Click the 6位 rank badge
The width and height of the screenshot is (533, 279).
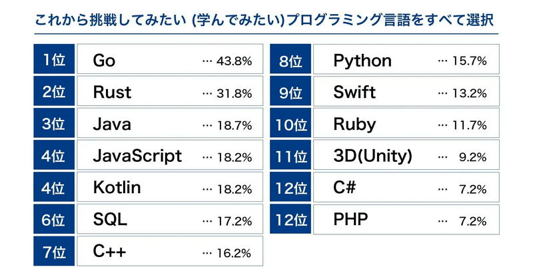tap(53, 220)
